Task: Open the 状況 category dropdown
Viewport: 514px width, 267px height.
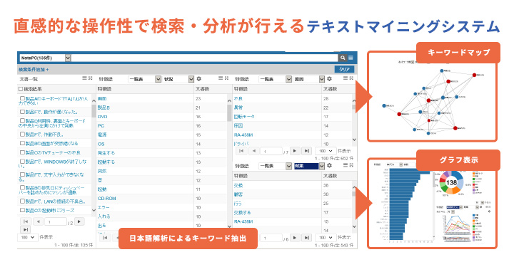Action: [178, 79]
